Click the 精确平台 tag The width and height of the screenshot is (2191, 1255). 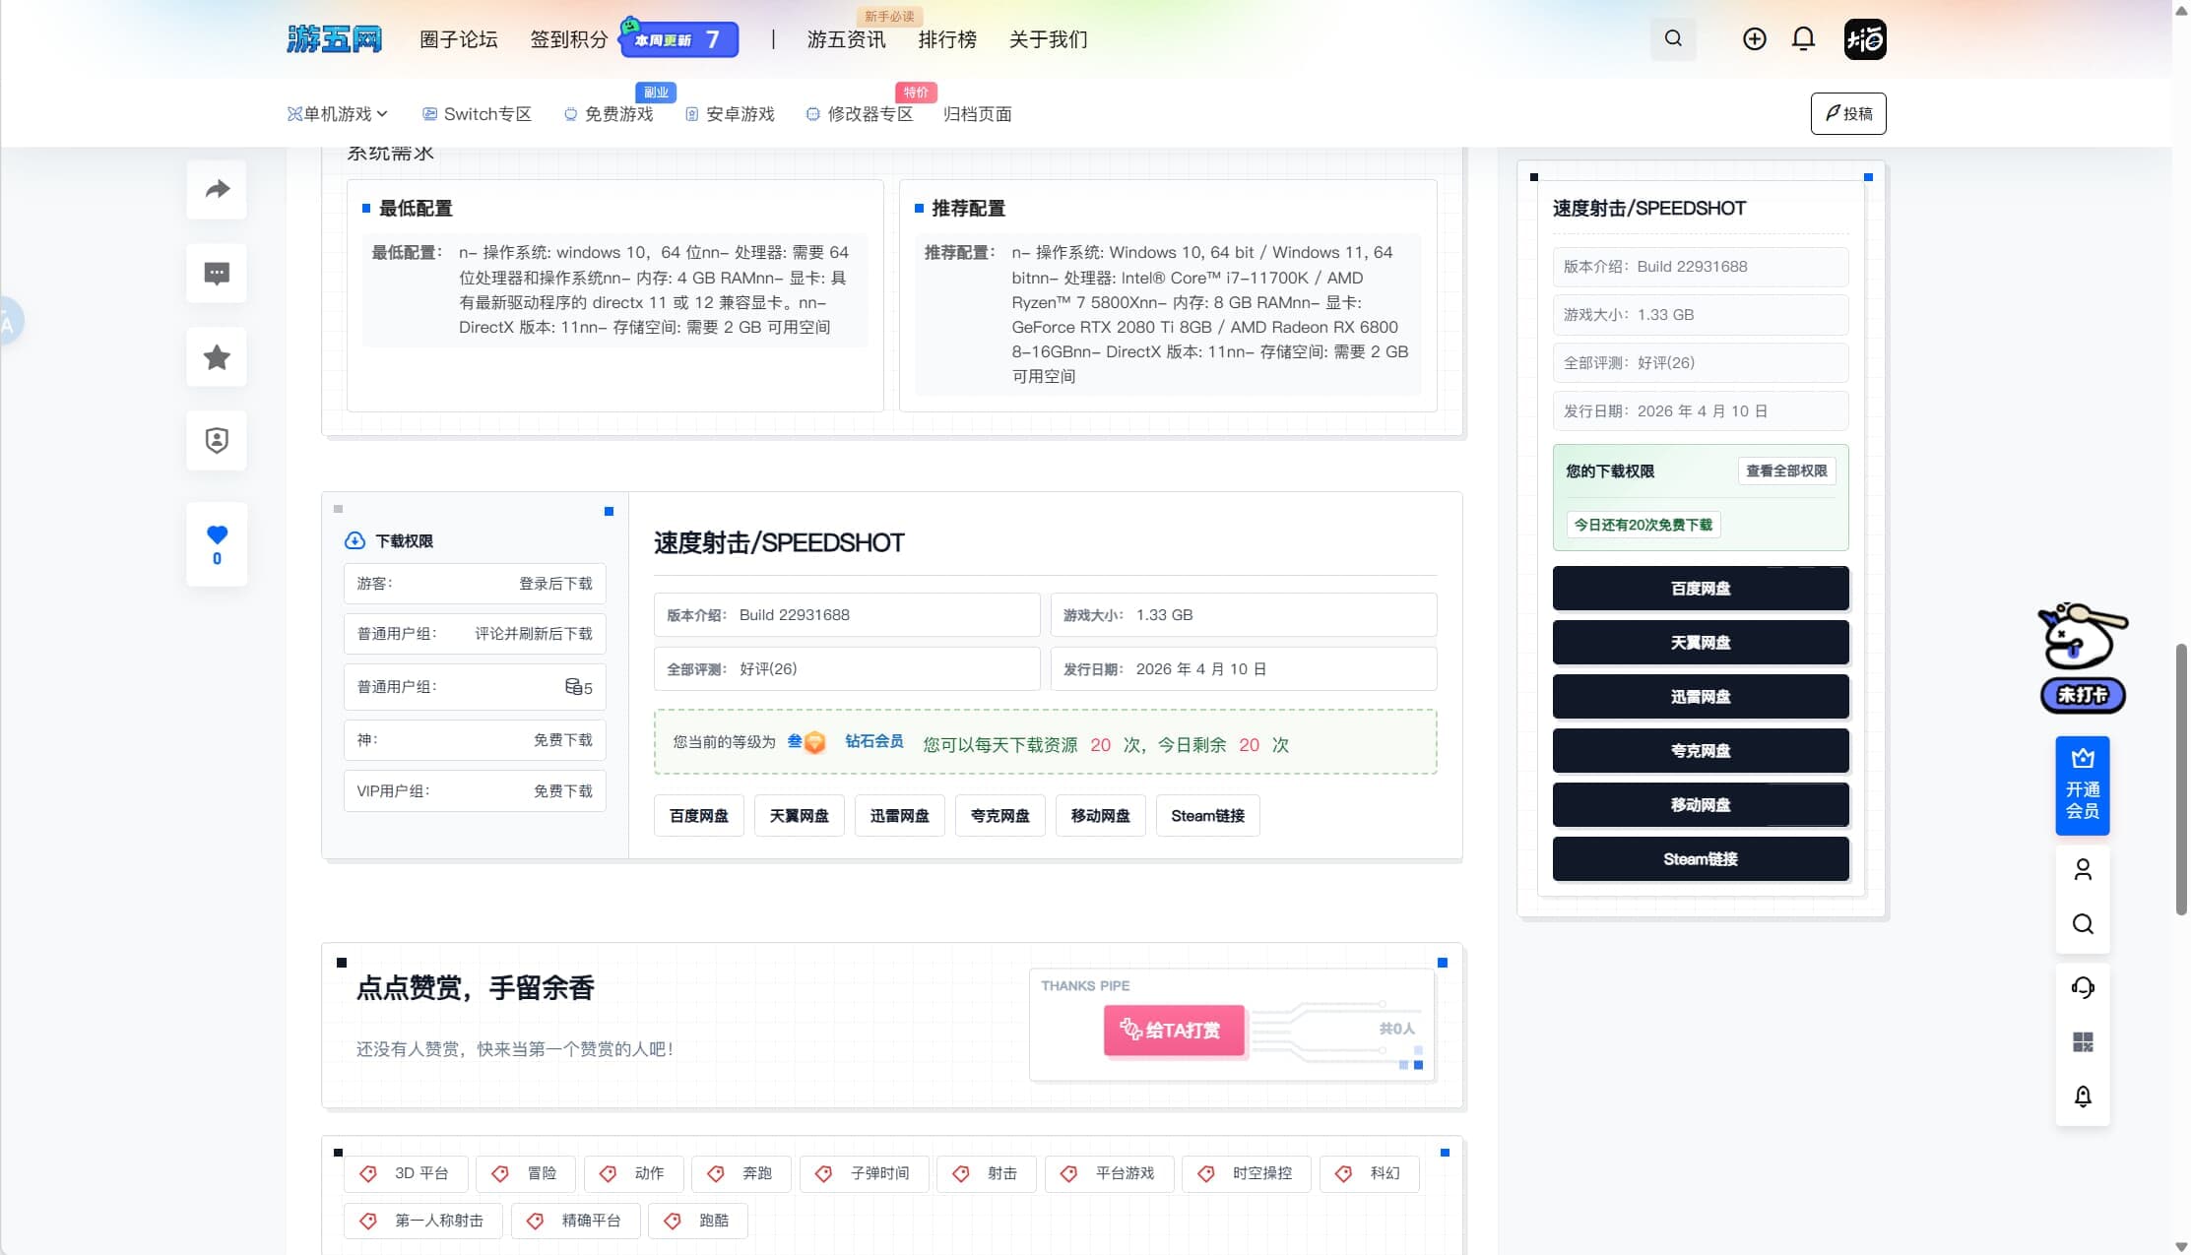576,1221
